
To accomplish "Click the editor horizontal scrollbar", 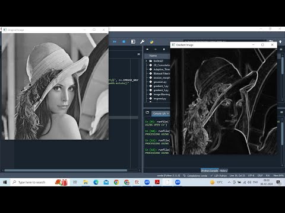I will 66,170.
